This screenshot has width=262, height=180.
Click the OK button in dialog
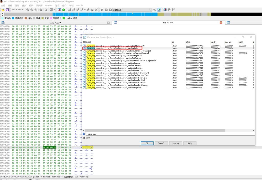pos(147,143)
